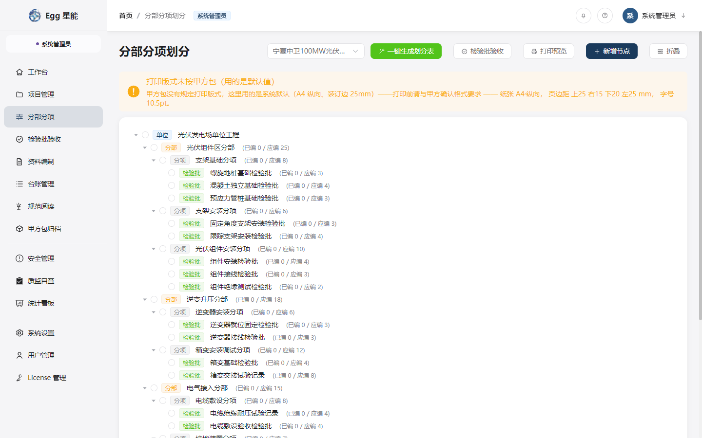Select radio for 跟踪支架安装检验批

pyautogui.click(x=172, y=236)
